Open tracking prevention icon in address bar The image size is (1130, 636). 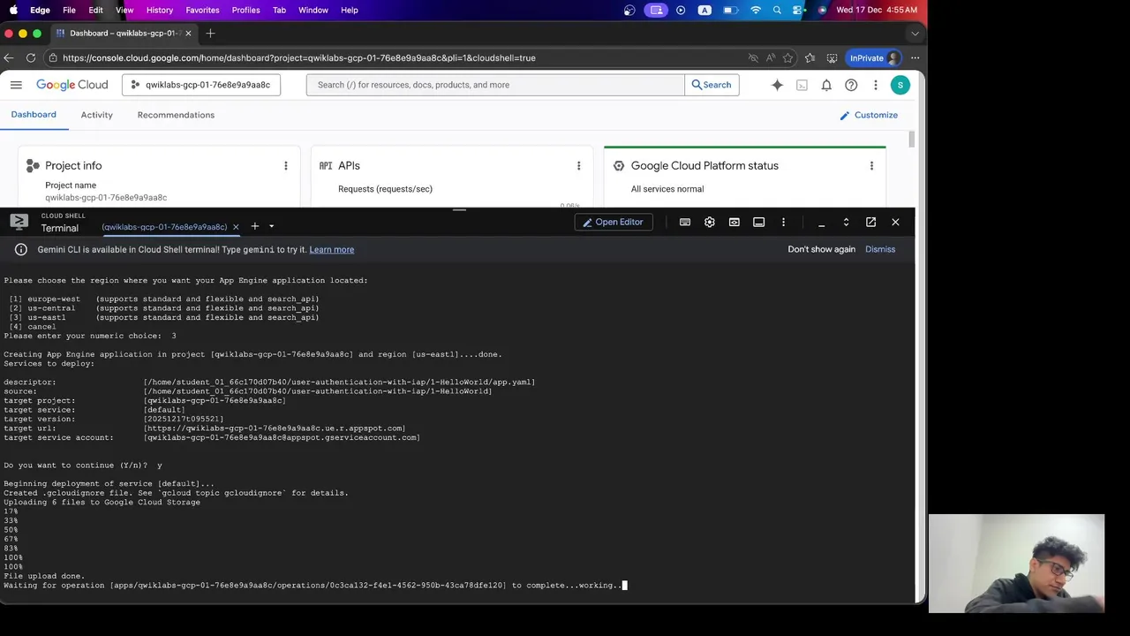pyautogui.click(x=753, y=57)
